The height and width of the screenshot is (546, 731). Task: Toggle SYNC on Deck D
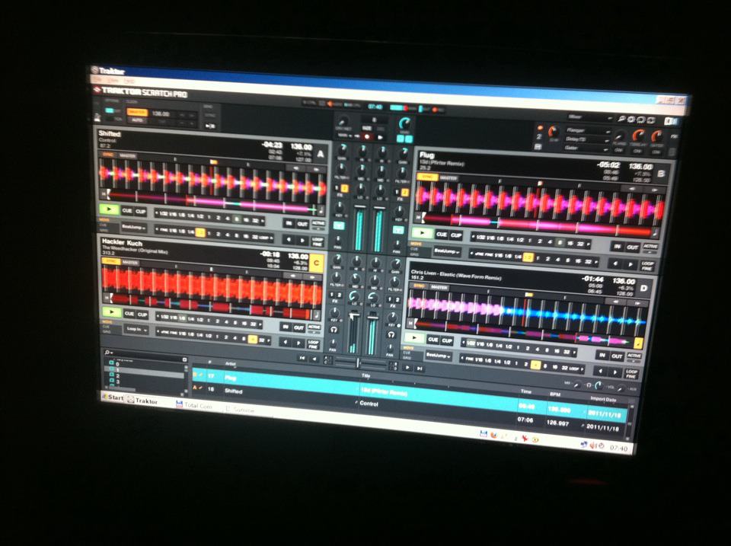419,286
